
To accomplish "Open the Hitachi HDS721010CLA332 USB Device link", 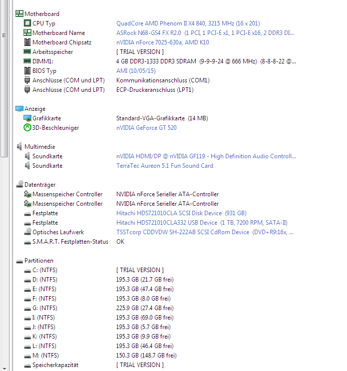I will 202,222.
